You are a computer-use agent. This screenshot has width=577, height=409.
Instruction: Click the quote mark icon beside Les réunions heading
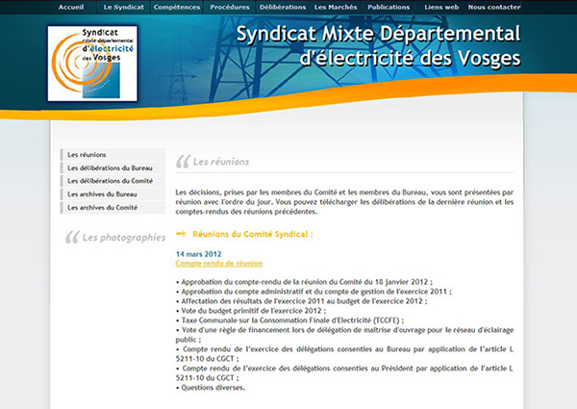[183, 162]
